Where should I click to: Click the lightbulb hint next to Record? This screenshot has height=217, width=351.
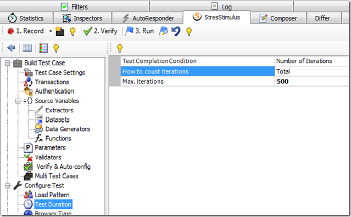coord(73,31)
